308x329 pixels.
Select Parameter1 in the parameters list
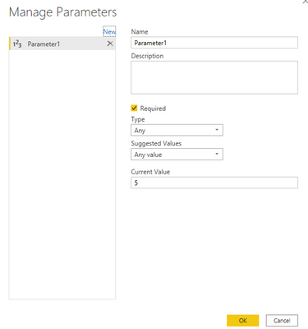62,44
